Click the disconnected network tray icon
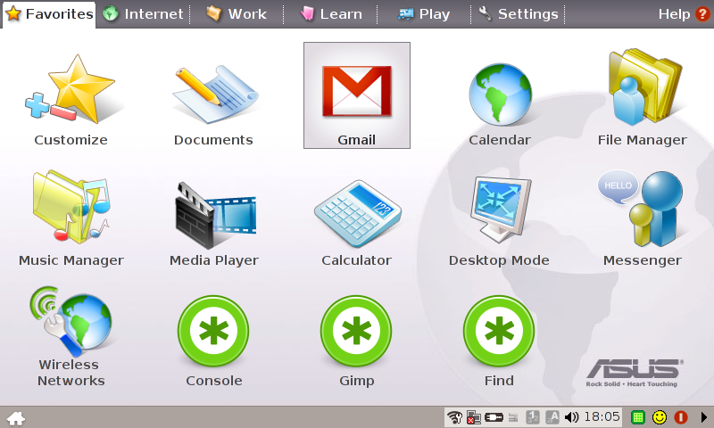This screenshot has height=428, width=714. point(474,417)
